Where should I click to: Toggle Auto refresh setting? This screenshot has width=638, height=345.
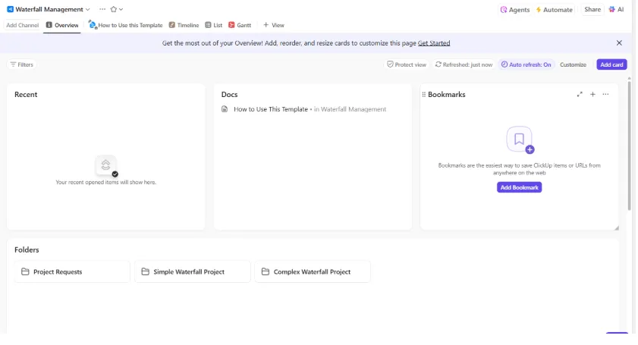[526, 64]
